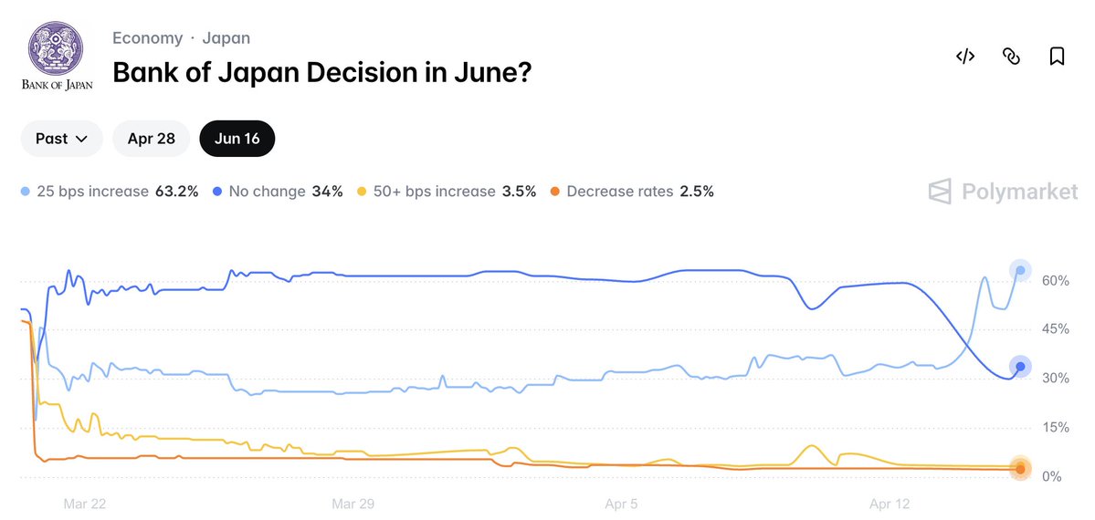Viewport: 1095px width, 520px height.
Task: Bookmark this market
Action: point(1057,57)
